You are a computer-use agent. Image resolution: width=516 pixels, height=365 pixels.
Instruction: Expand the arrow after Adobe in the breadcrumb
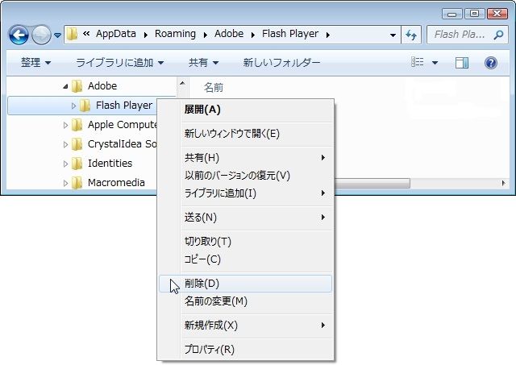[252, 35]
